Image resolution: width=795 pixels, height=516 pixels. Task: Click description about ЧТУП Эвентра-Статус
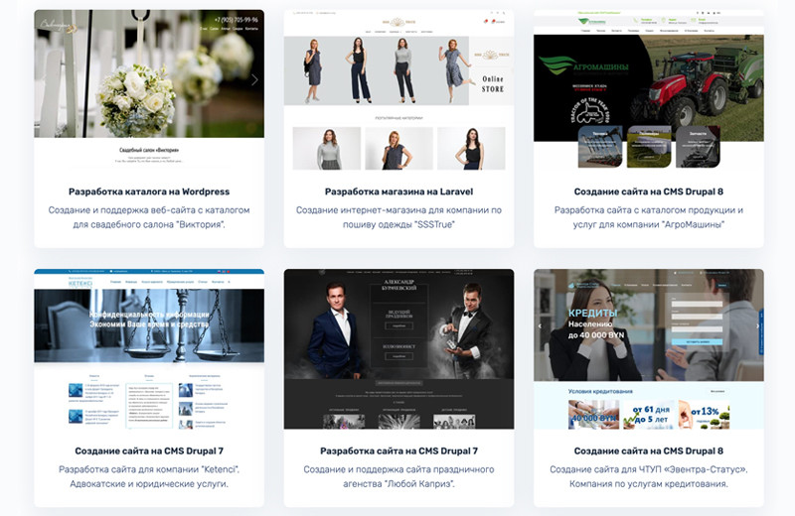[x=649, y=476]
